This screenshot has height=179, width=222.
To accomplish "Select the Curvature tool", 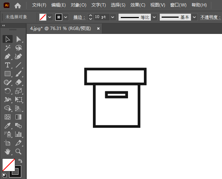I will click(18, 57).
